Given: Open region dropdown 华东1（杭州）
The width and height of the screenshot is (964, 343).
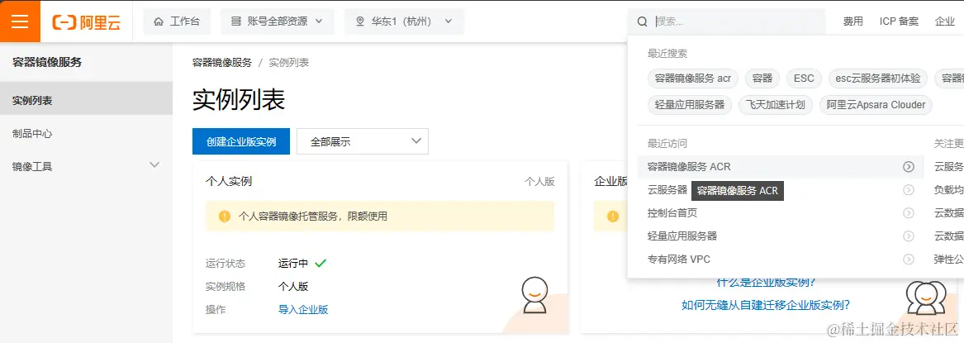Looking at the screenshot, I should coord(404,21).
